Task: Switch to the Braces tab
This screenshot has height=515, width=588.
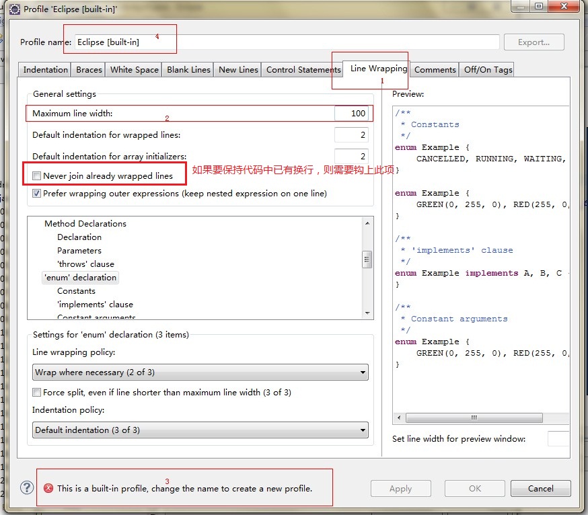Action: 89,70
